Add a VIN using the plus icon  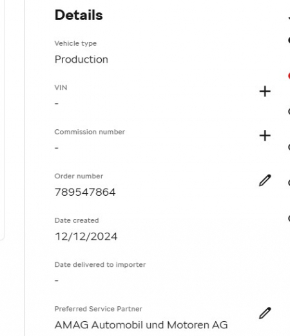pos(265,91)
